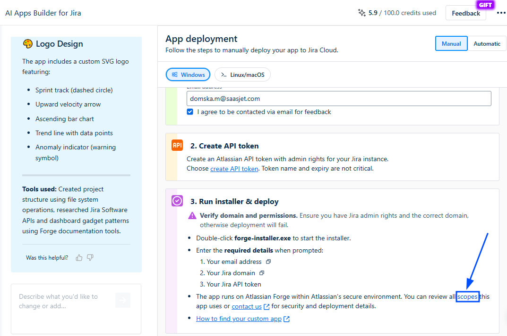Switch to Manual deployment mode
Image resolution: width=507 pixels, height=336 pixels.
click(x=451, y=43)
